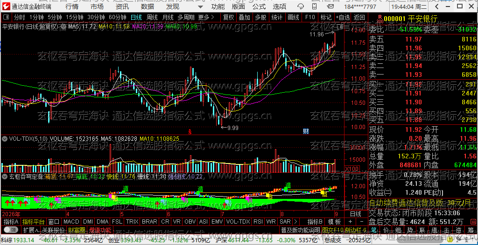The image size is (478, 245).
Task: Select the BRAR indicator tab
Action: coord(150,222)
